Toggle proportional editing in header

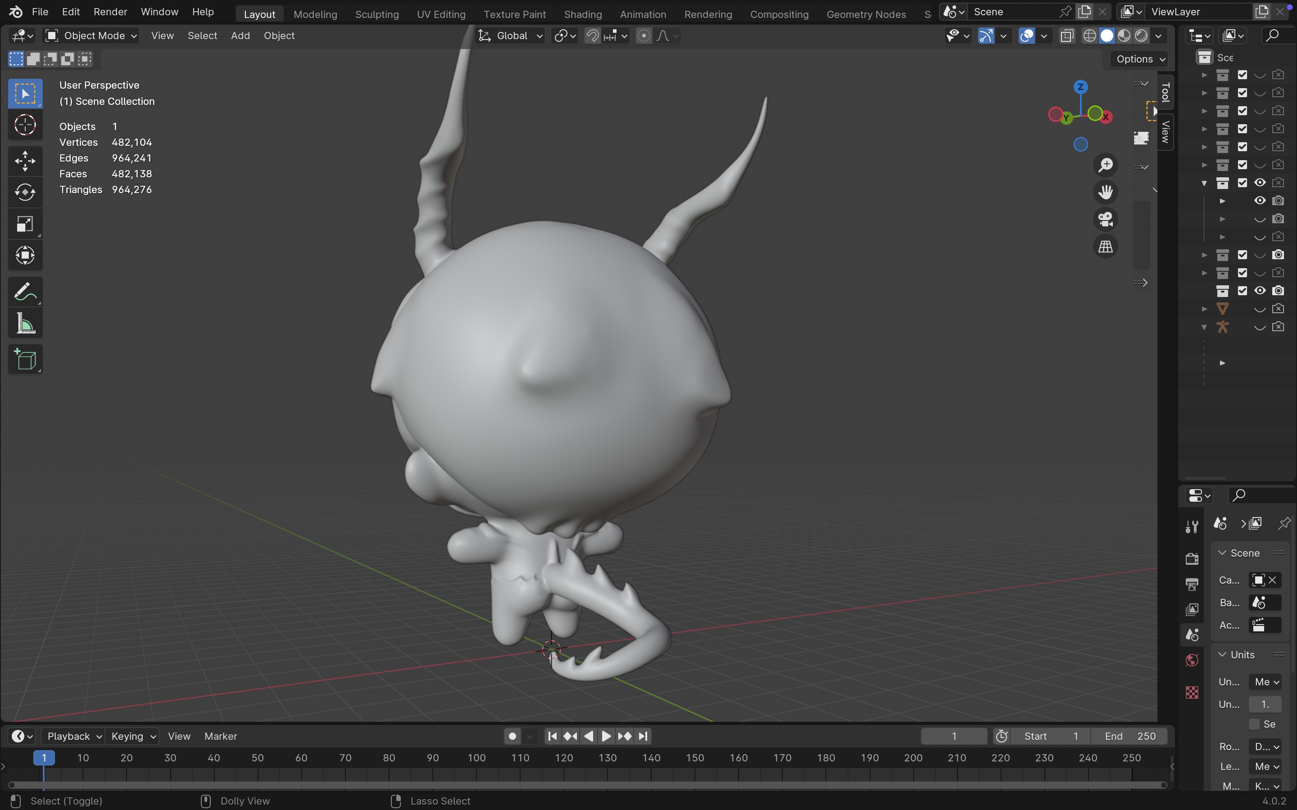644,36
